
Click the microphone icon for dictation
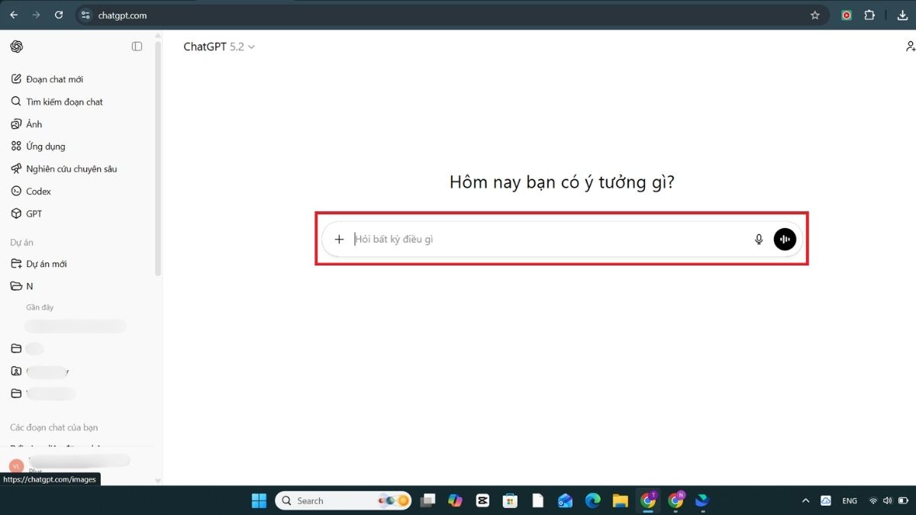(759, 239)
